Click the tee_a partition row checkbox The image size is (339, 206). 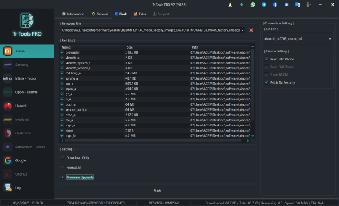click(x=62, y=120)
